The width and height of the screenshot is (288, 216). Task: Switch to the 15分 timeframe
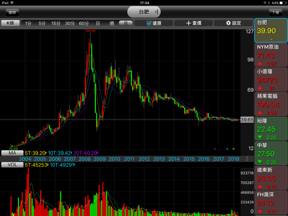pyautogui.click(x=56, y=23)
